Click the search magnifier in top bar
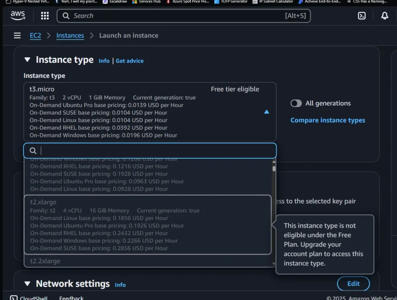Viewport: 397px width, 300px height. pos(66,16)
